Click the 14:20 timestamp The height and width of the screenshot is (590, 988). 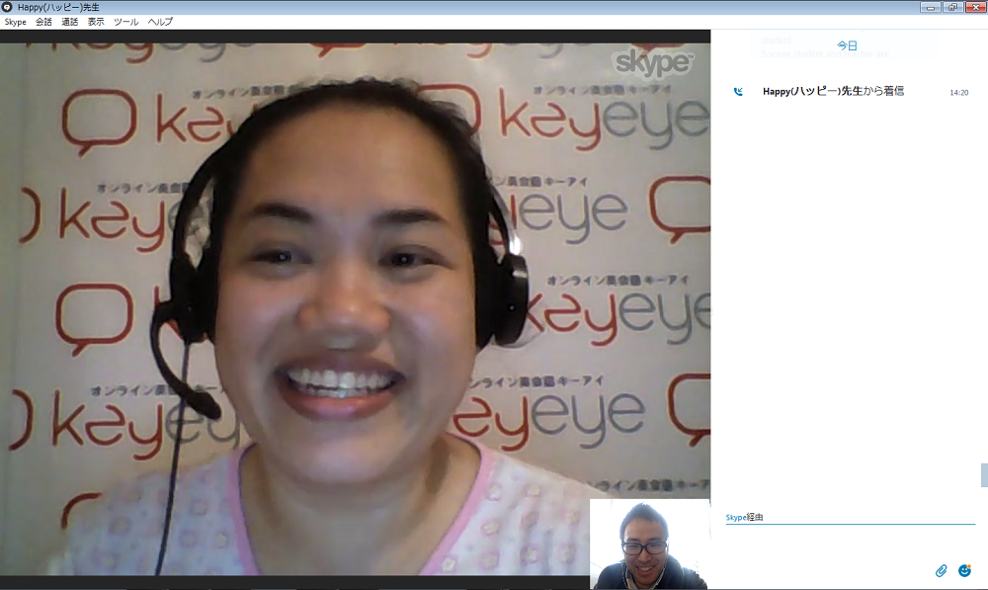(959, 93)
